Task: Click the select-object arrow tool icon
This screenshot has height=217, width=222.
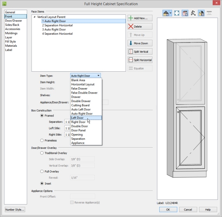Action: point(193,13)
